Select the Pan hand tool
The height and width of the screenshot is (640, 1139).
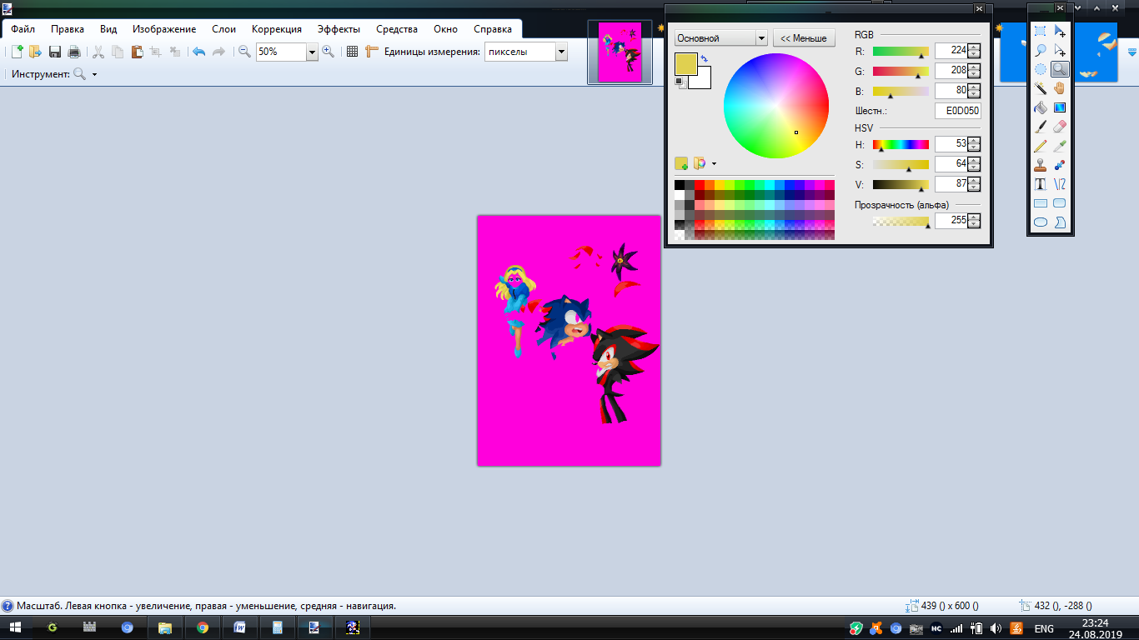(1060, 88)
